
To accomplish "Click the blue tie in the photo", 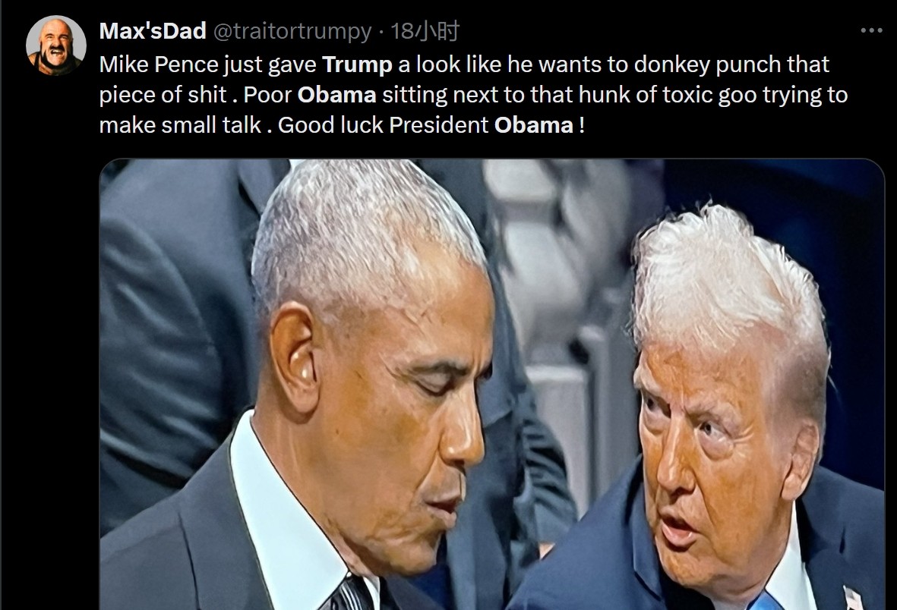I will 766,602.
